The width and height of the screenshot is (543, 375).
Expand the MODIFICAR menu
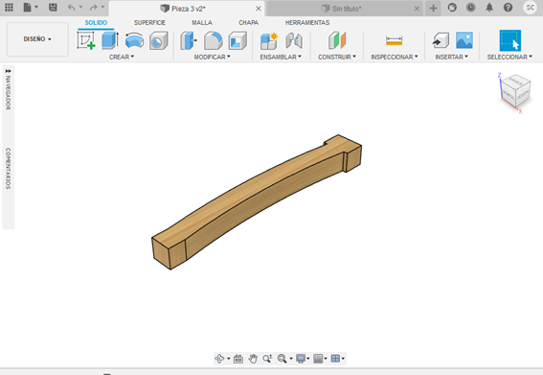click(x=212, y=57)
